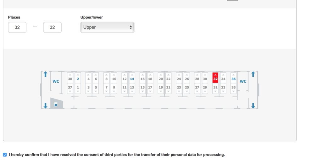Click the consent confirmation text label
Screen dimensions: 322x164
(117, 155)
